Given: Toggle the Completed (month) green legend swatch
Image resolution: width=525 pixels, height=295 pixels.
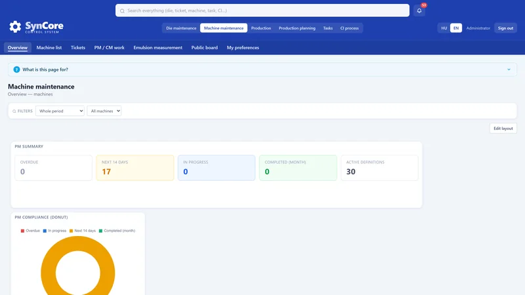Looking at the screenshot, I should [x=100, y=231].
